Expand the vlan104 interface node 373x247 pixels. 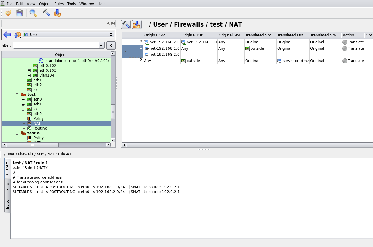tap(29, 75)
